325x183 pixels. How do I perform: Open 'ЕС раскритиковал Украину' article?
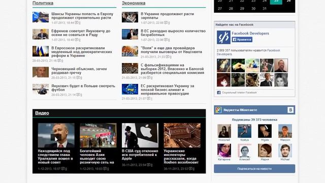pyautogui.click(x=168, y=89)
